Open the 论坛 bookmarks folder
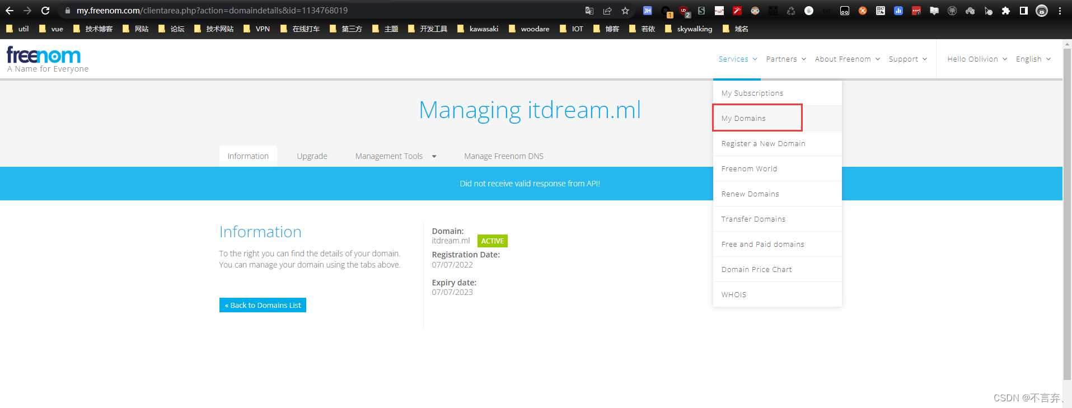Screen dimensions: 1072x408 [x=171, y=29]
